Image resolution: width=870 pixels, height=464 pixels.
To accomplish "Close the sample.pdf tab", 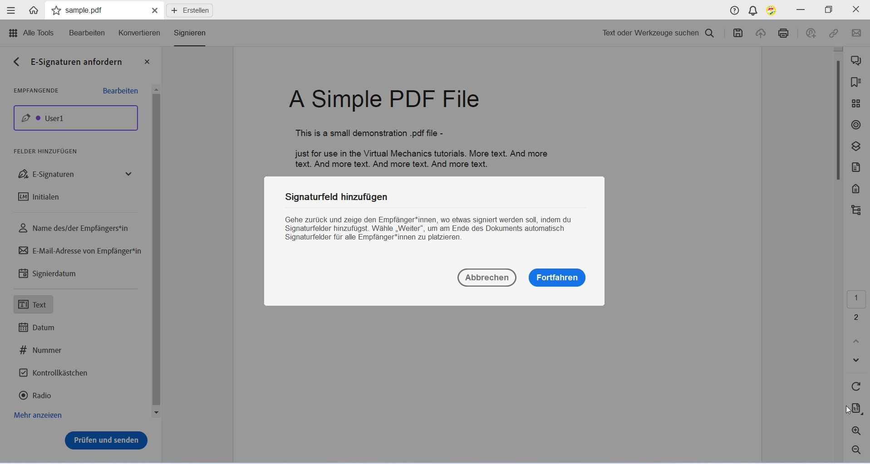I will [x=155, y=10].
